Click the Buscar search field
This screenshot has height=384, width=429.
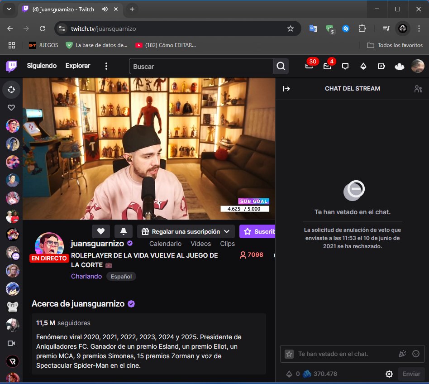[x=201, y=66]
